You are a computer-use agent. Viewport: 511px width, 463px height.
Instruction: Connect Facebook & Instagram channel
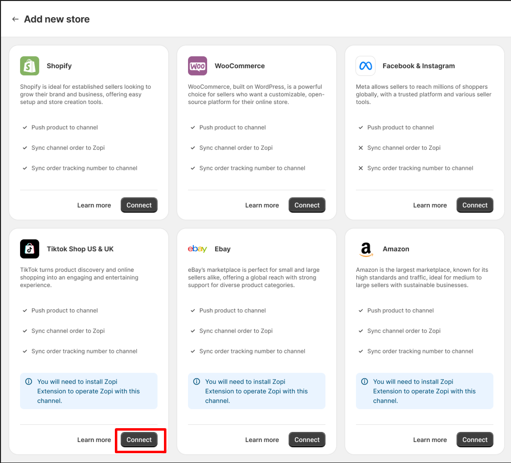[475, 205]
